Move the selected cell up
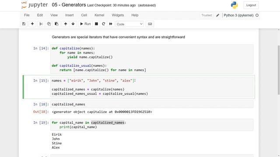Viewport: 280px width, 157px height. pos(66,24)
